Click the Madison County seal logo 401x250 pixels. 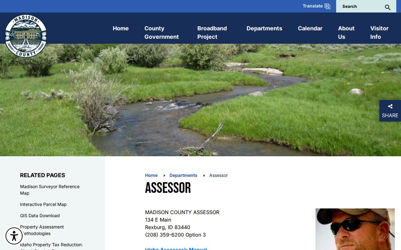pyautogui.click(x=26, y=36)
